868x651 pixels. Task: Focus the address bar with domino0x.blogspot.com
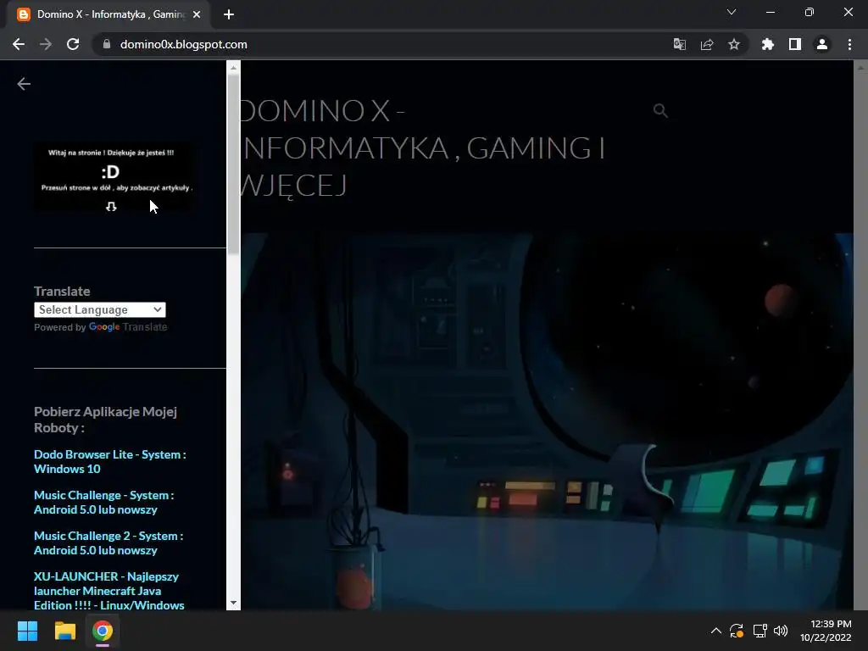click(183, 44)
